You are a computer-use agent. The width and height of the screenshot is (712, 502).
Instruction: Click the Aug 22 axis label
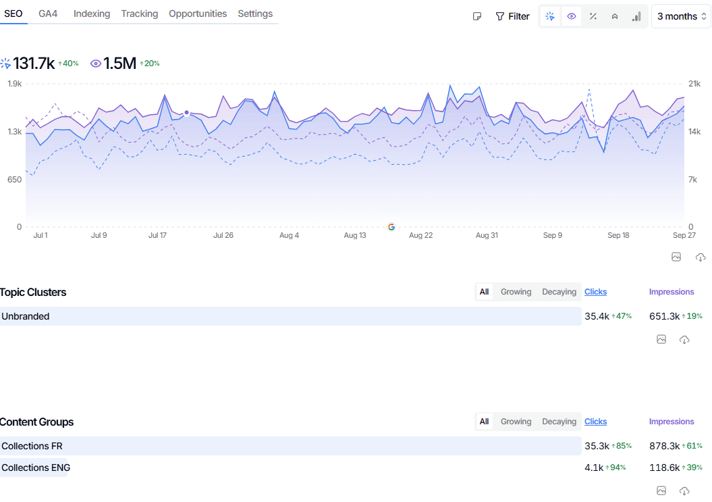(x=420, y=235)
